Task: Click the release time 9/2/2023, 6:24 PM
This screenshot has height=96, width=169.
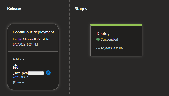Action: point(25,45)
